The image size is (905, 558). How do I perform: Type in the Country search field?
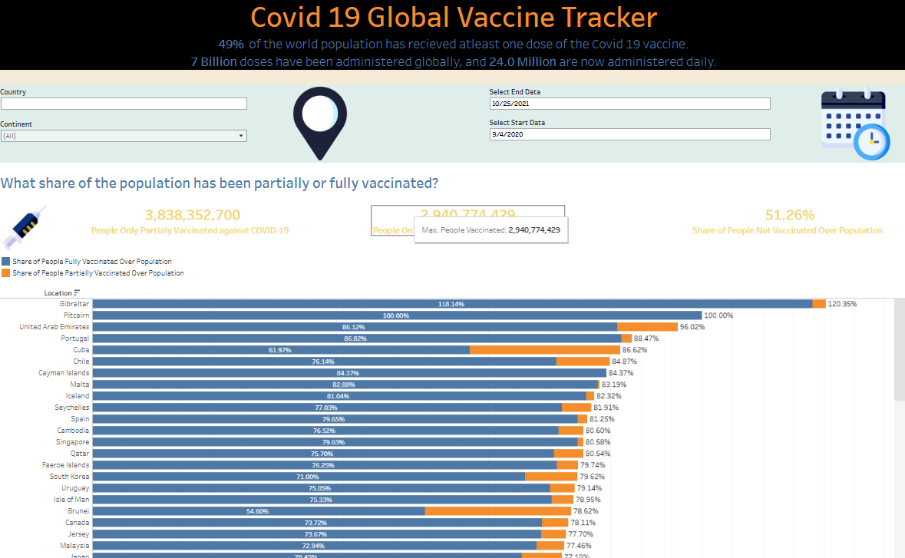point(124,104)
